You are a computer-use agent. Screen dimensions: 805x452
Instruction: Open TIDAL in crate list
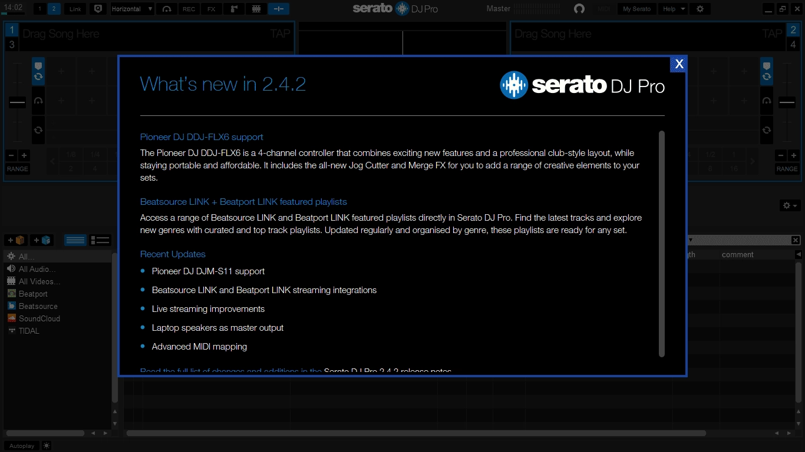click(x=57, y=331)
